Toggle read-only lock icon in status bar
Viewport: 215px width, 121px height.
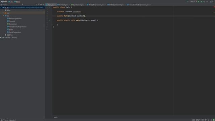(209, 120)
